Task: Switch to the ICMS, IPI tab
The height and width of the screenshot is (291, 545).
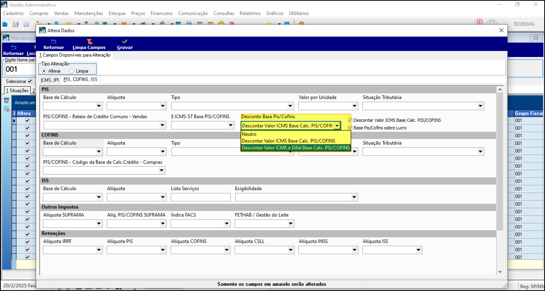Action: click(x=50, y=80)
